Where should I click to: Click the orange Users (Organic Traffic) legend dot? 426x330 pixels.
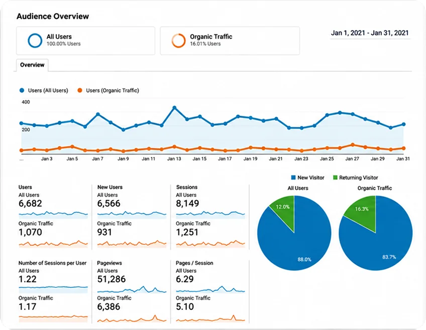click(79, 90)
